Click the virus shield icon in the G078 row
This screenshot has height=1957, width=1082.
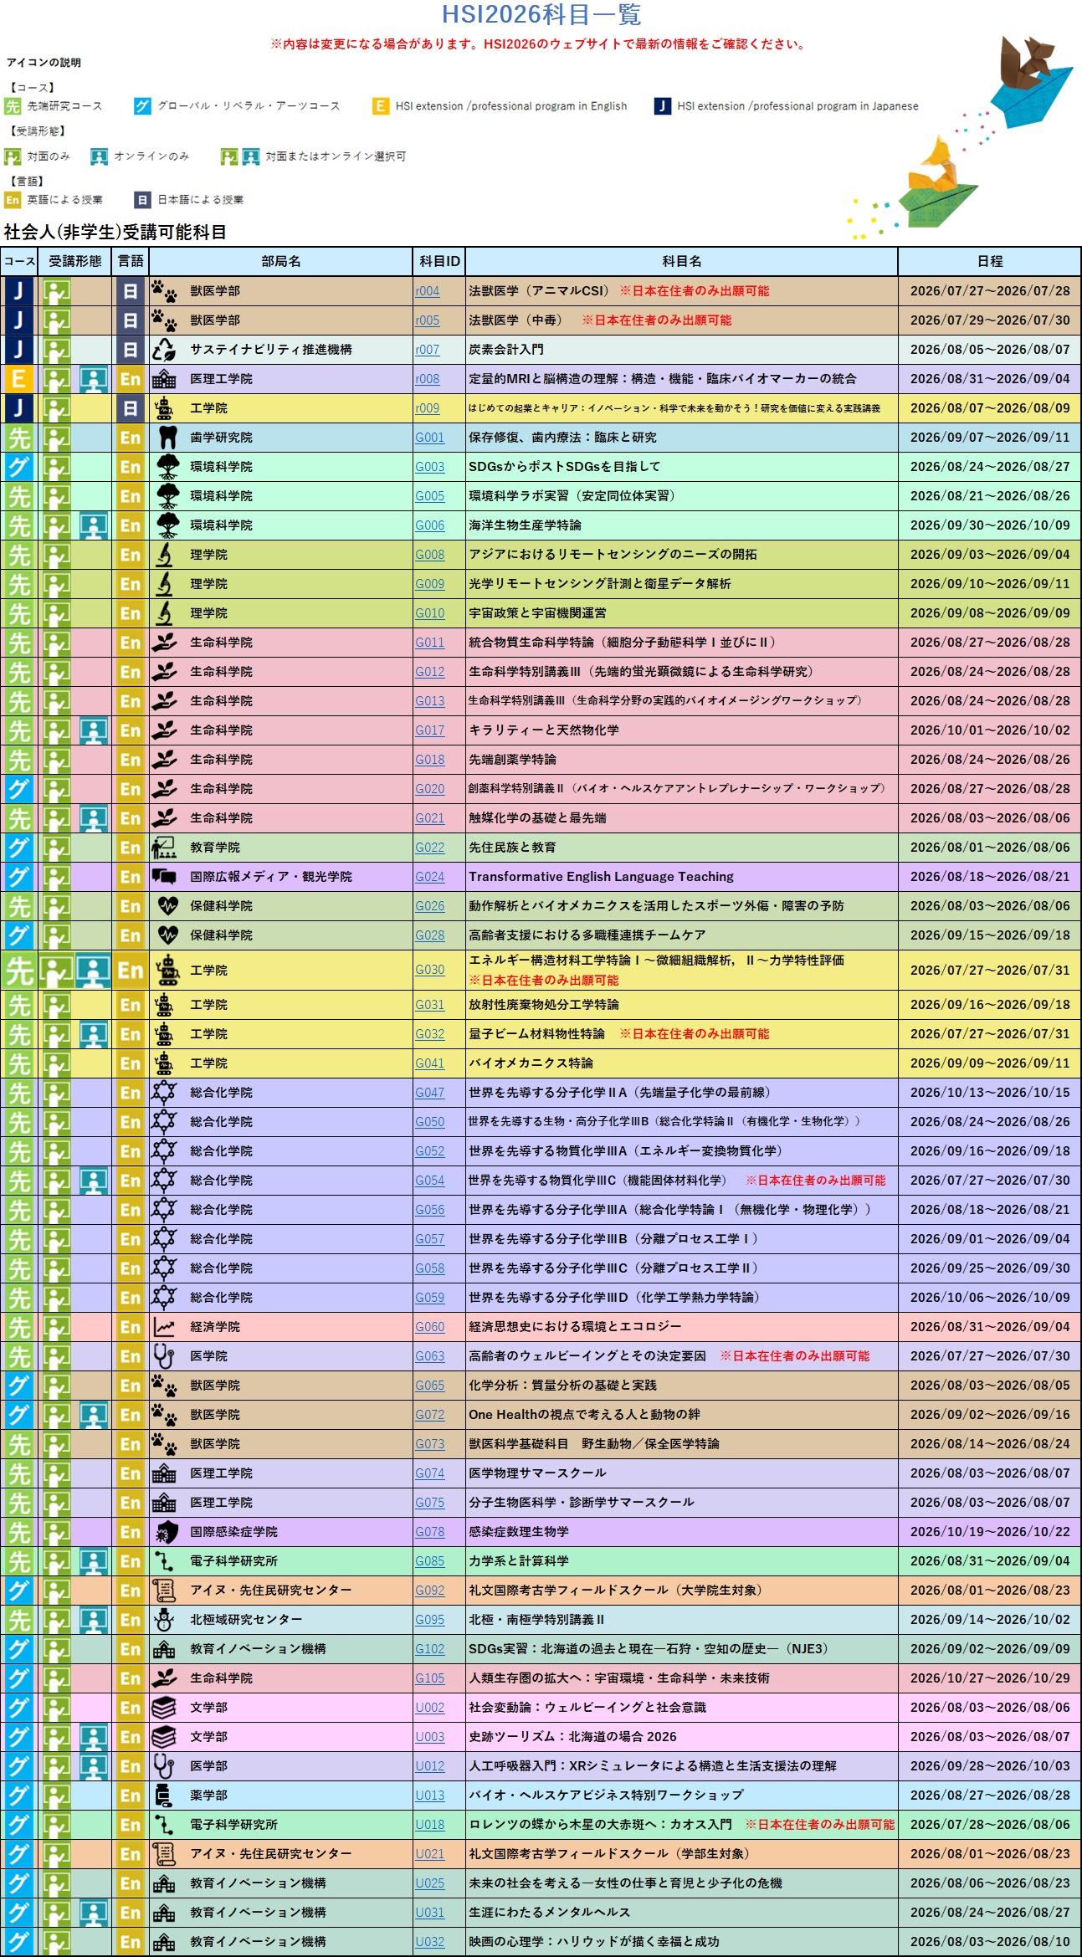[x=167, y=1532]
